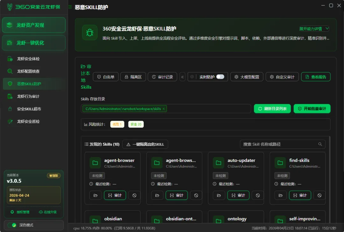
Task: Toggle 深色模式 dark mode switch
Action: 12,225
